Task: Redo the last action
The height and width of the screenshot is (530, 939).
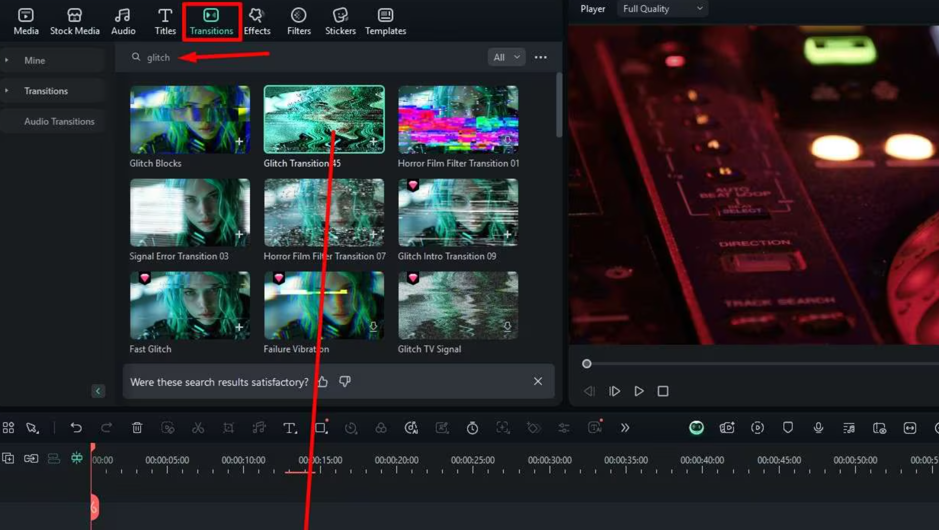Action: 107,428
